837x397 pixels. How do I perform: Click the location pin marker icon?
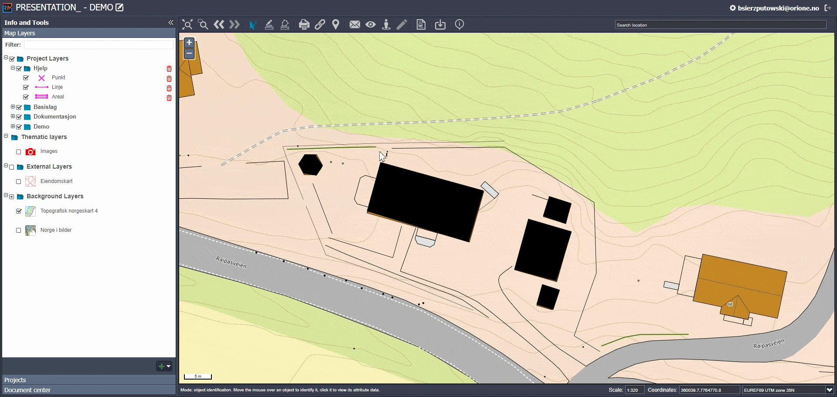point(336,24)
